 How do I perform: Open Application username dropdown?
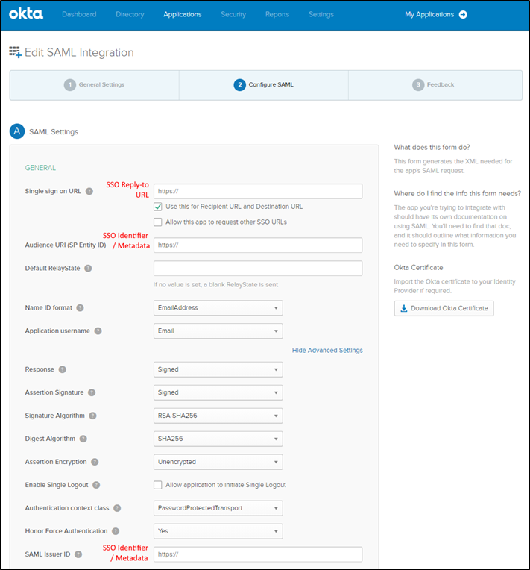tap(218, 331)
